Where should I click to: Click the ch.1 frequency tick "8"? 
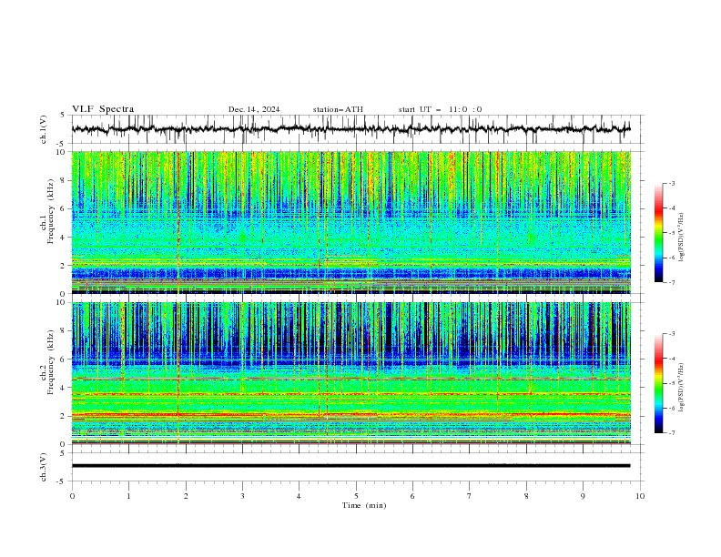click(x=65, y=180)
